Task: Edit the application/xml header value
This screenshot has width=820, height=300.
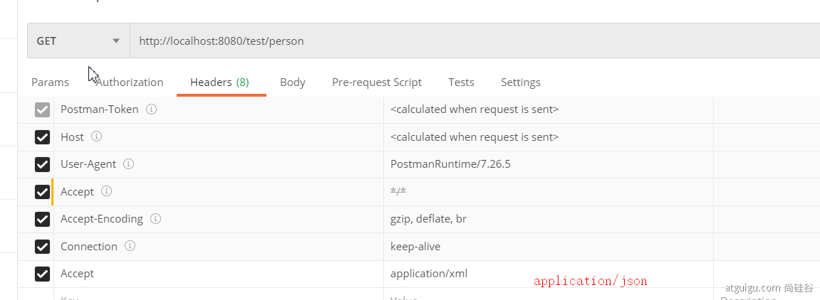Action: coord(429,274)
